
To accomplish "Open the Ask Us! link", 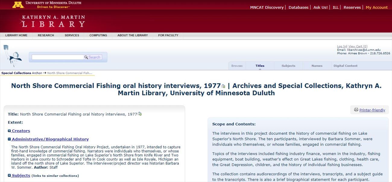I will coord(321,8).
